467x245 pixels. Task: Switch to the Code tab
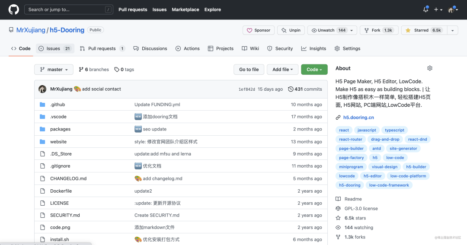point(21,48)
